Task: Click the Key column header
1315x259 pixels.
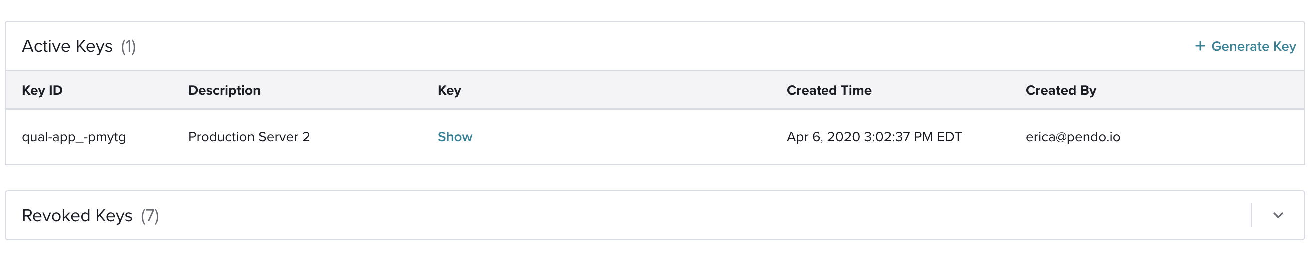Action: [449, 90]
